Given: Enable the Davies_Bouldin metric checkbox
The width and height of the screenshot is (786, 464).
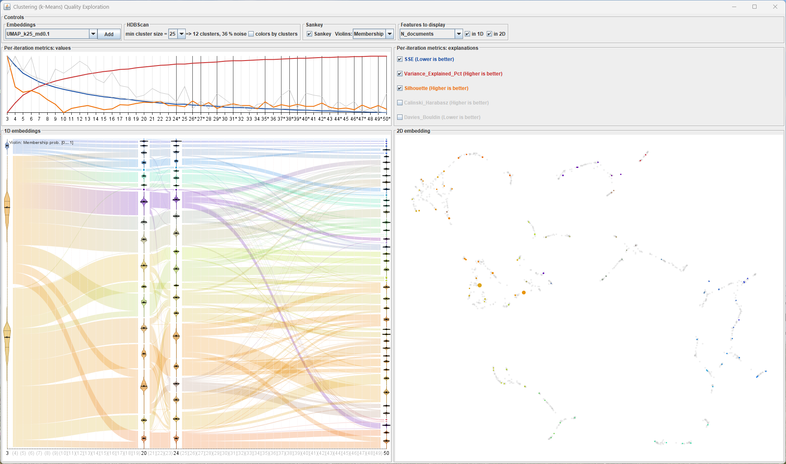Looking at the screenshot, I should coord(400,117).
